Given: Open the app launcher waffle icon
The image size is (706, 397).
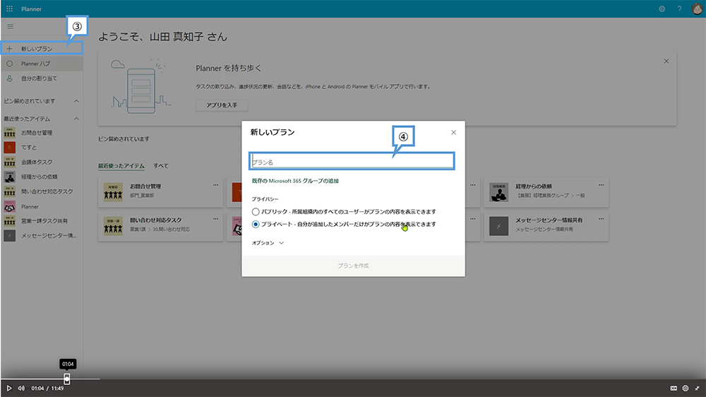Looking at the screenshot, I should tap(9, 8).
